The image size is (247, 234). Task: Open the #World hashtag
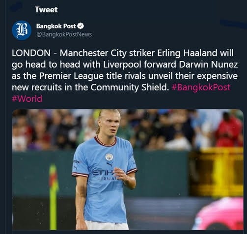click(27, 99)
